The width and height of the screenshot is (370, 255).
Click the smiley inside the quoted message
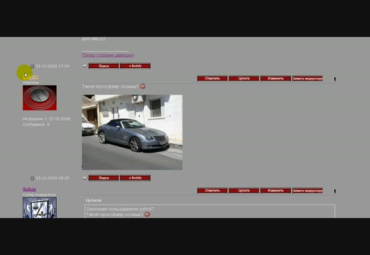(147, 214)
